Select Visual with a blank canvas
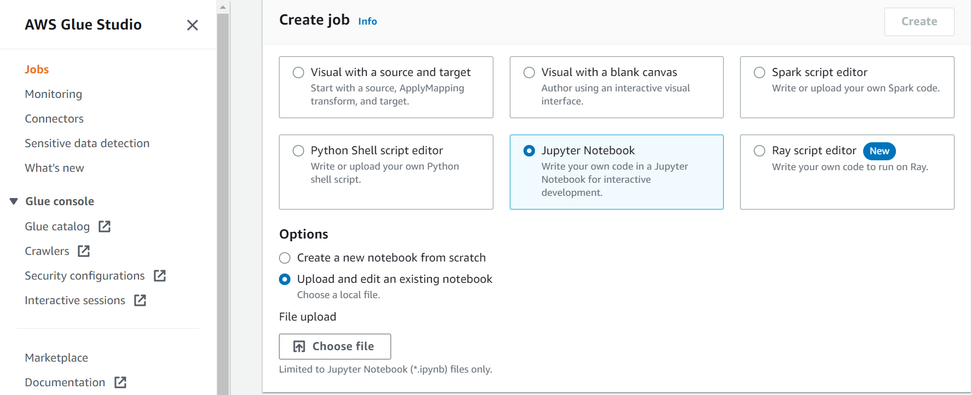The height and width of the screenshot is (395, 972). pos(616,87)
